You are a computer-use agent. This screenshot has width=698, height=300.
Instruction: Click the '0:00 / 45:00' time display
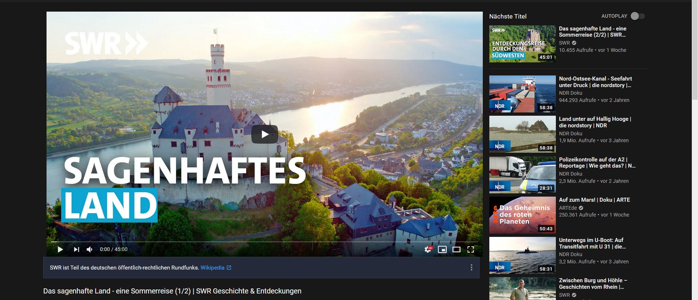[x=114, y=249]
